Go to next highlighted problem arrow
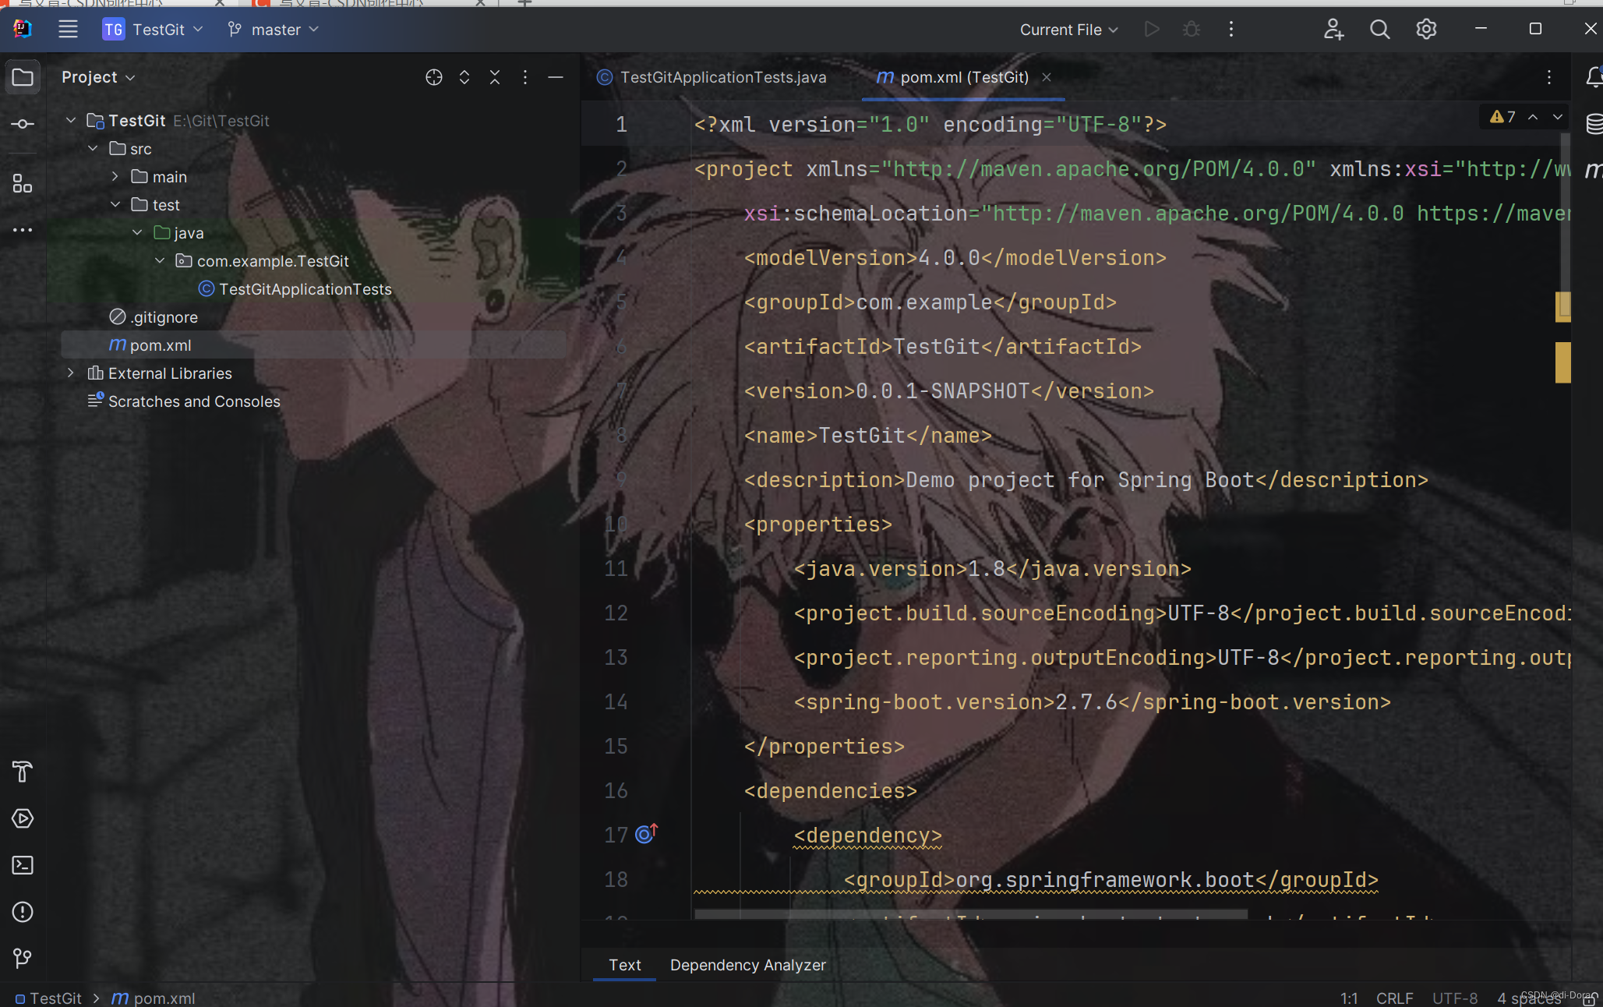Image resolution: width=1603 pixels, height=1007 pixels. 1558,117
